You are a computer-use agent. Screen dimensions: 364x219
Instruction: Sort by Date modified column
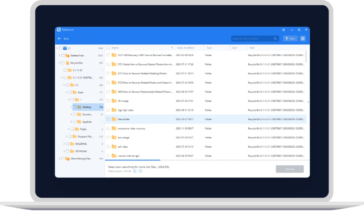pos(186,48)
